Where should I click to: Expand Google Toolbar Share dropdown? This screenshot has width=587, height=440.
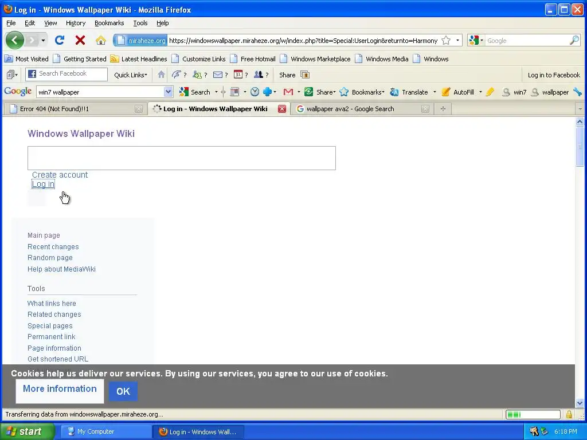pos(334,92)
